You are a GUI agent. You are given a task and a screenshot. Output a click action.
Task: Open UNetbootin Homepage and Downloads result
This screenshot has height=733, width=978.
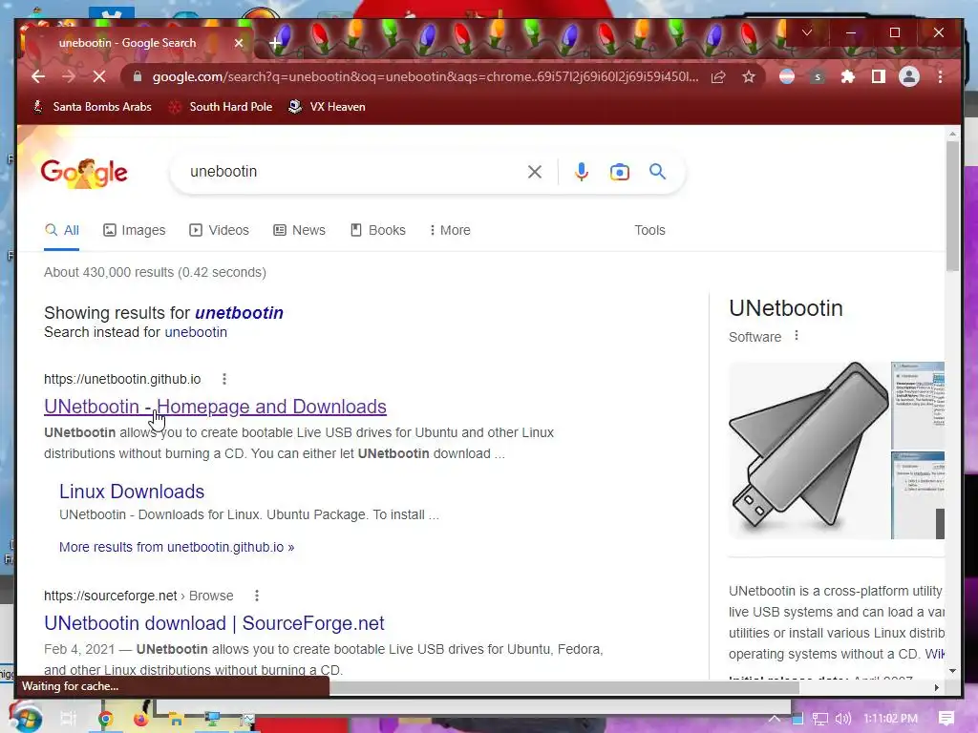215,407
